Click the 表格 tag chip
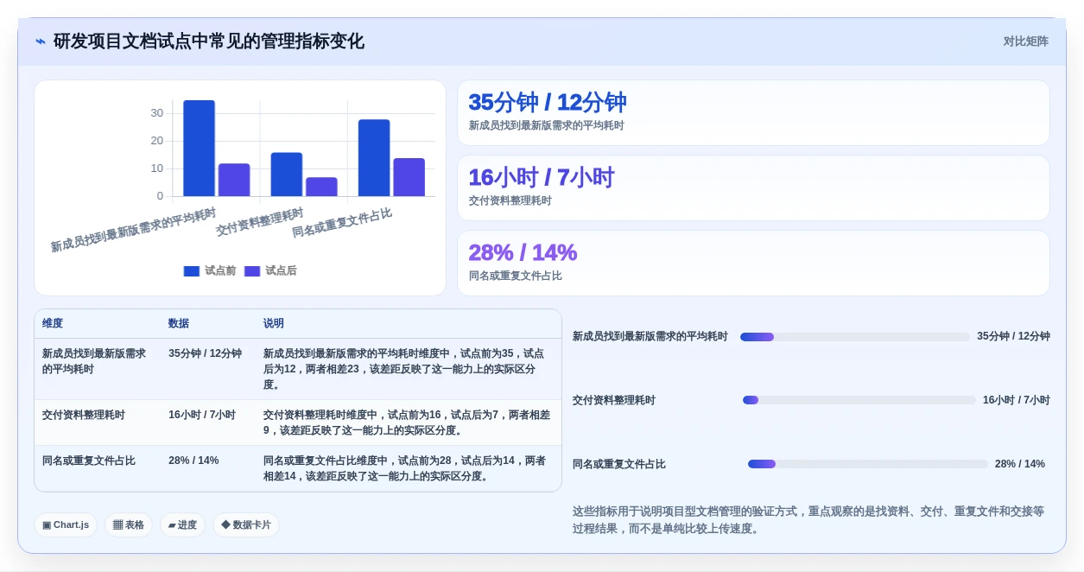 (129, 525)
